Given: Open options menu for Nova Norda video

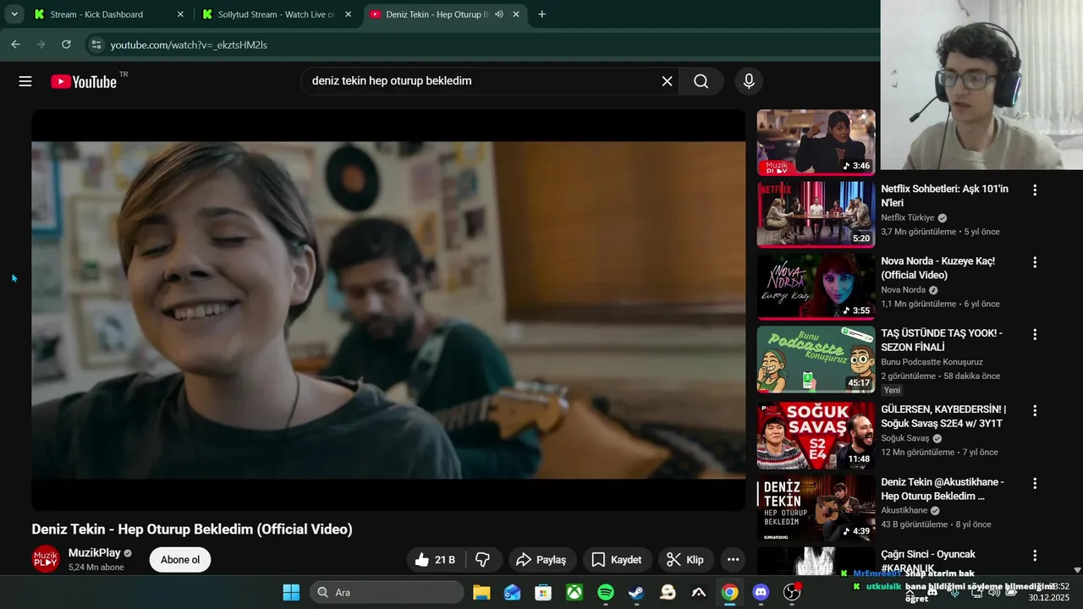Looking at the screenshot, I should [1034, 262].
